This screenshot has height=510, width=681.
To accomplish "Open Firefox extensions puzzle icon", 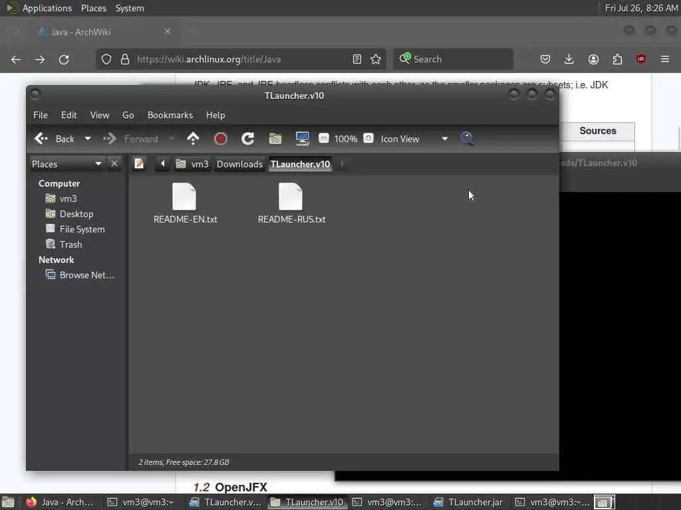I will point(617,59).
